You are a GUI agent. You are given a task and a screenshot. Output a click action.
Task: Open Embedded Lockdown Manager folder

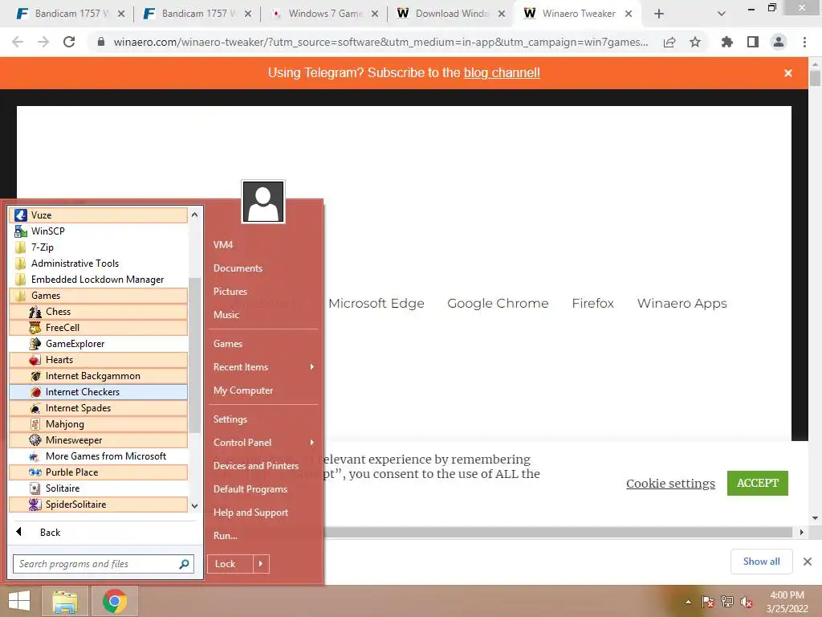98,280
